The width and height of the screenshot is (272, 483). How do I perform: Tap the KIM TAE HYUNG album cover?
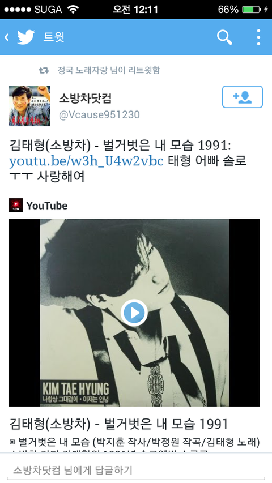(134, 313)
